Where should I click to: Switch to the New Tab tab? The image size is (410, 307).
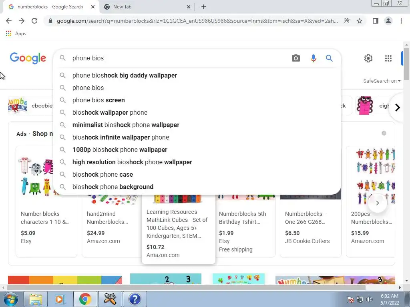(148, 7)
